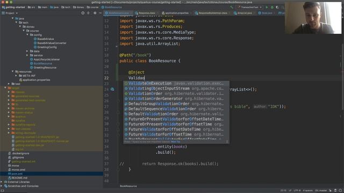Click the Scratches and Consoles icon
This screenshot has height=193, width=344.
tap(6, 186)
